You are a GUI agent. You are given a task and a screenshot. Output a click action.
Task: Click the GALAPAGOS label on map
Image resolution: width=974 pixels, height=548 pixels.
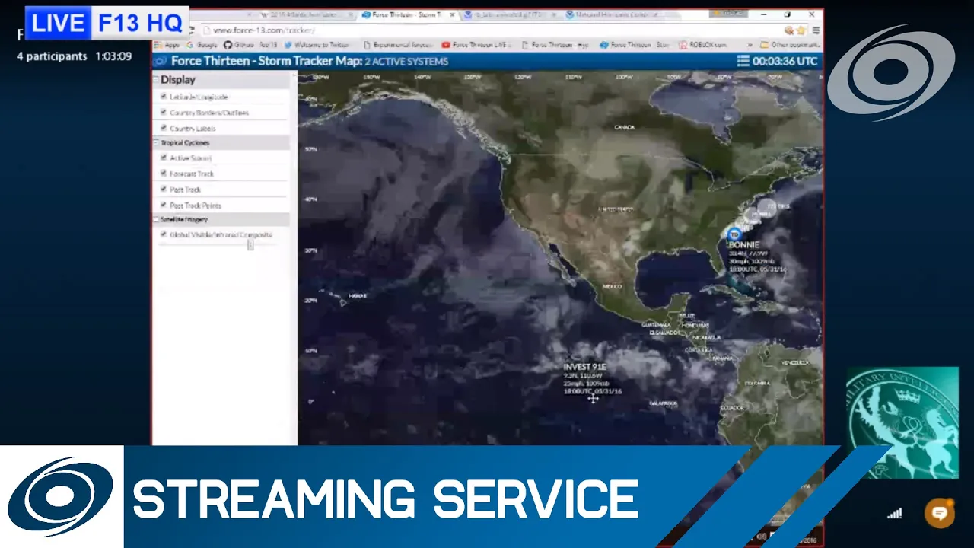click(665, 403)
